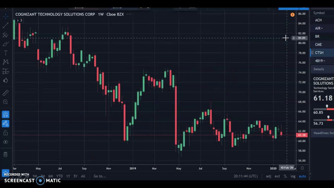
Task: Hide all drawings with the eye icon
Action: [x=5, y=142]
